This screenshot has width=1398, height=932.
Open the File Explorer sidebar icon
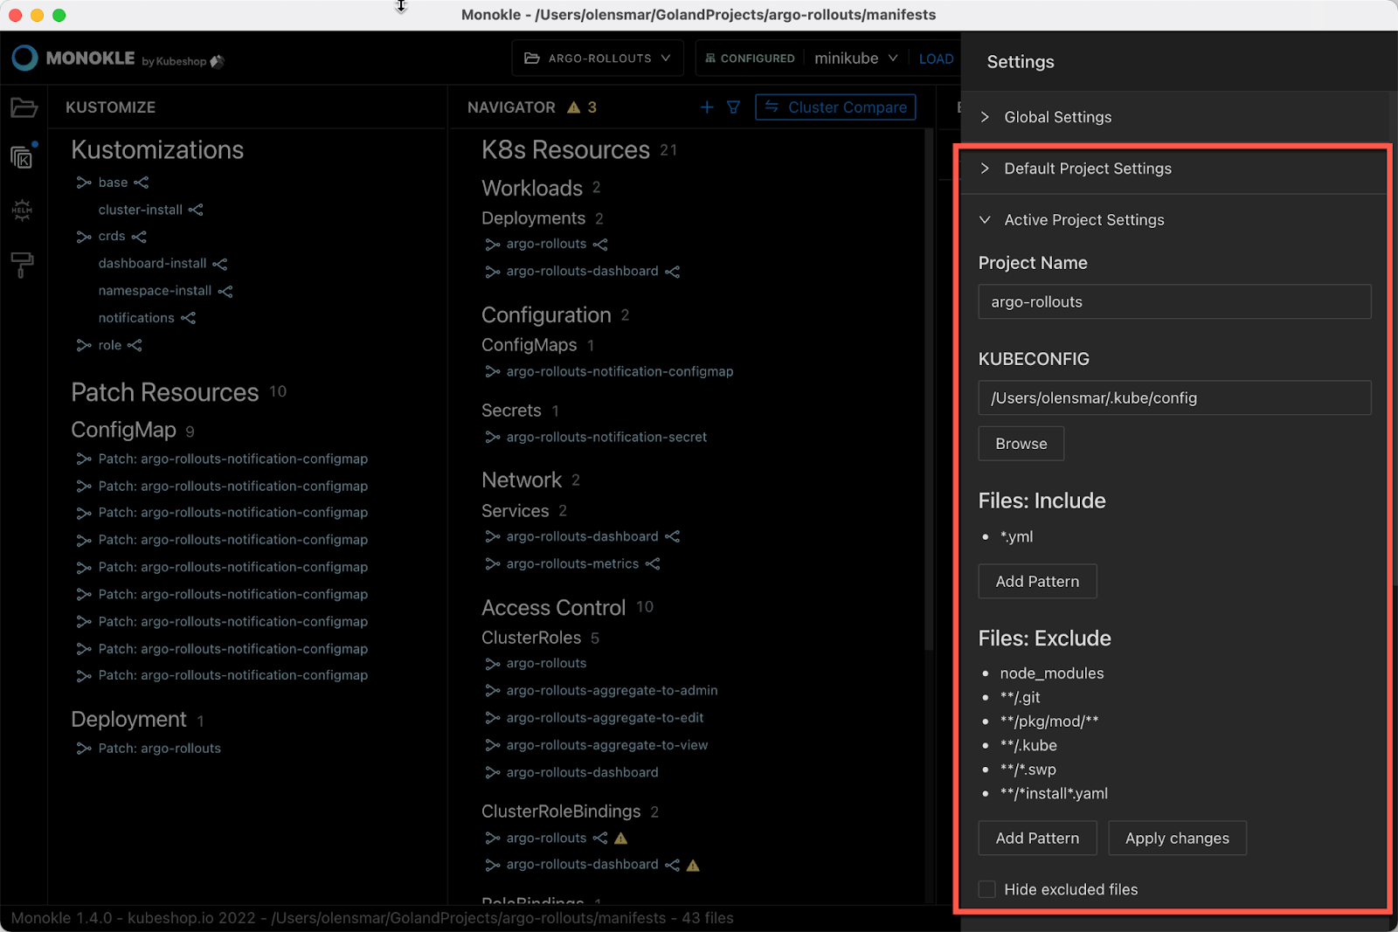pyautogui.click(x=24, y=107)
